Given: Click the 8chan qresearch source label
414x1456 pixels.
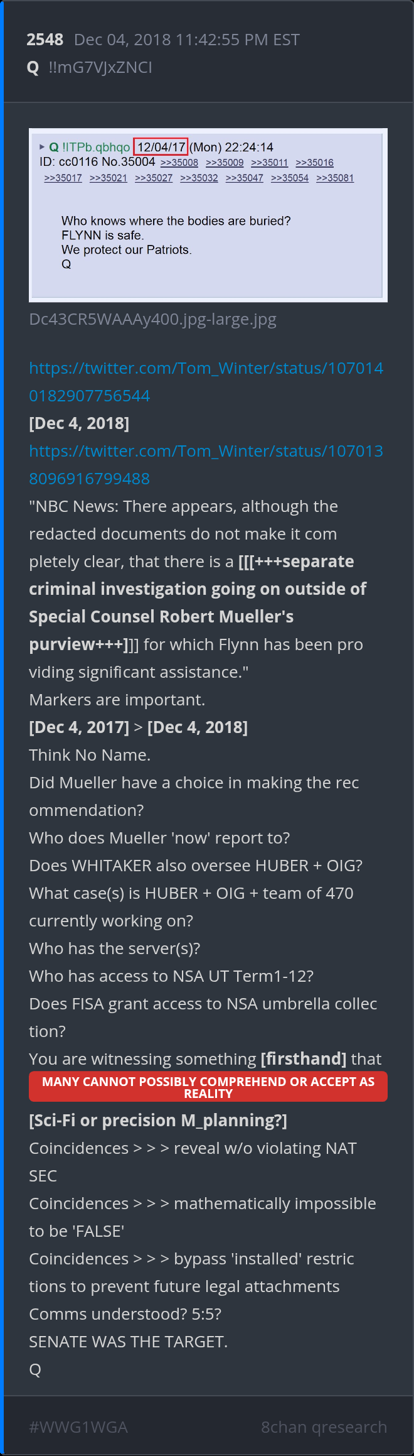Looking at the screenshot, I should pos(324,1427).
